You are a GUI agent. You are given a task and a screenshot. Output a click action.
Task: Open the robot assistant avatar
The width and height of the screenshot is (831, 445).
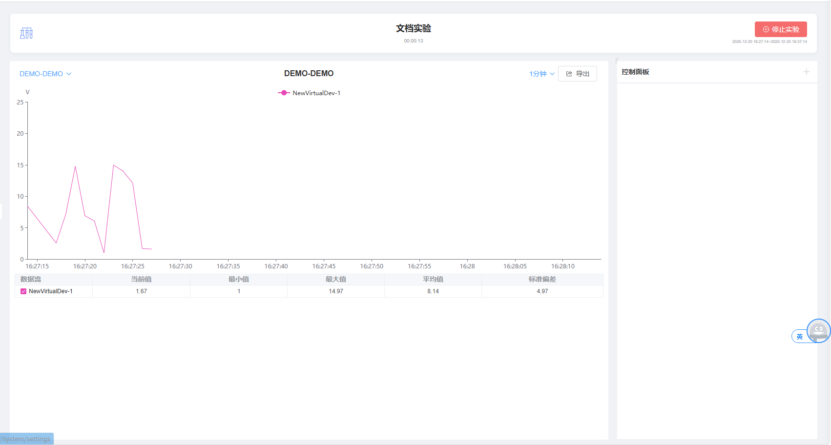tap(818, 331)
